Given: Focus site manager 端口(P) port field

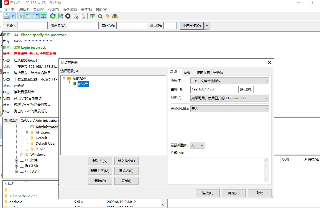Looking at the screenshot, I should pyautogui.click(x=262, y=89).
